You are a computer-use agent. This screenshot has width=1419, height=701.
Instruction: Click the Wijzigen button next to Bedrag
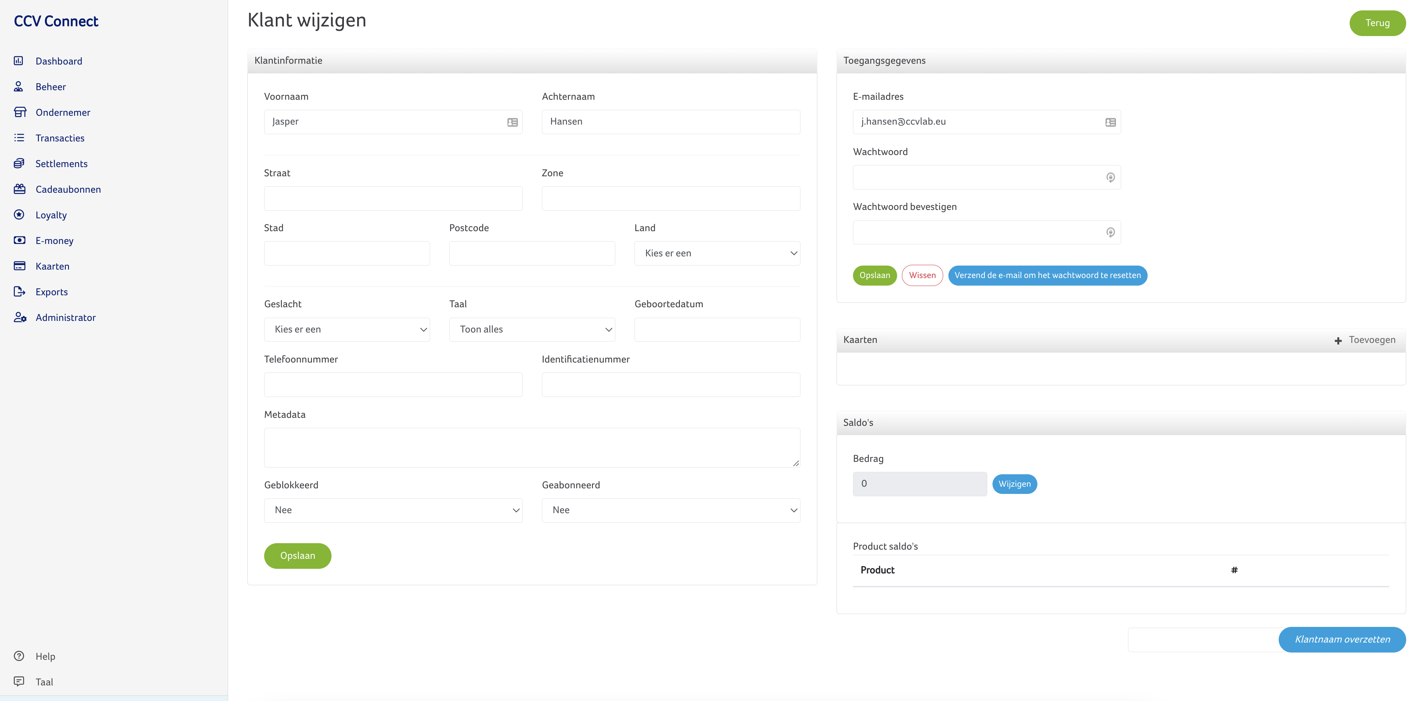(1014, 484)
